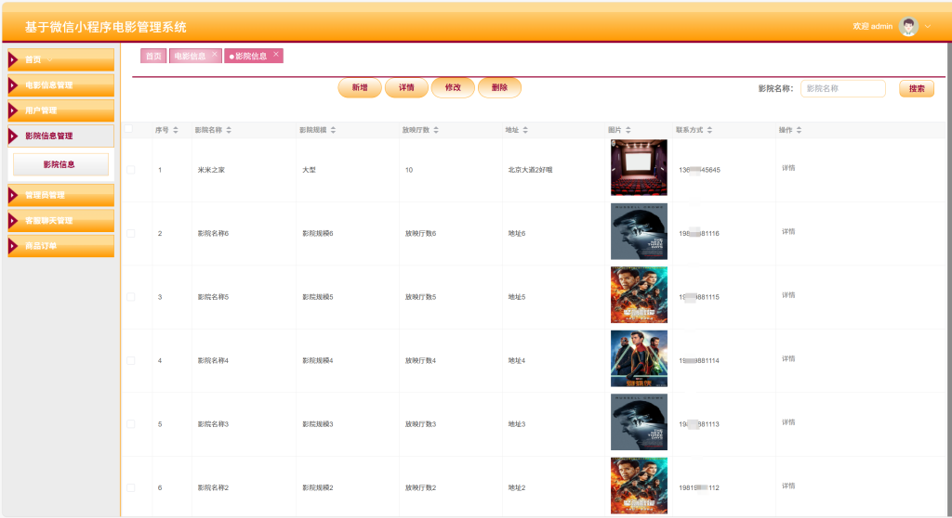Collapse 影院信息管理 sidebar menu
Viewport: 952px width, 518px height.
pos(60,136)
